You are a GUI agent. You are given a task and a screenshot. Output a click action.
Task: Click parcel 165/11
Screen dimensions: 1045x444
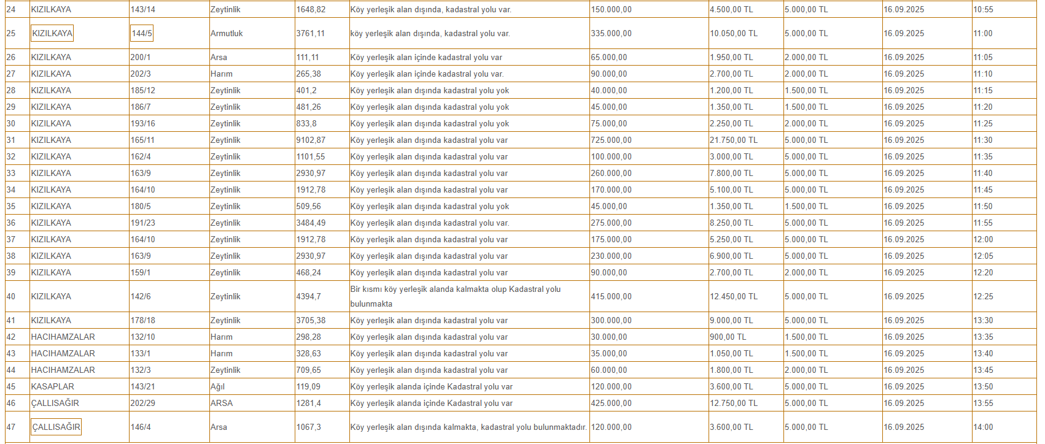[142, 140]
